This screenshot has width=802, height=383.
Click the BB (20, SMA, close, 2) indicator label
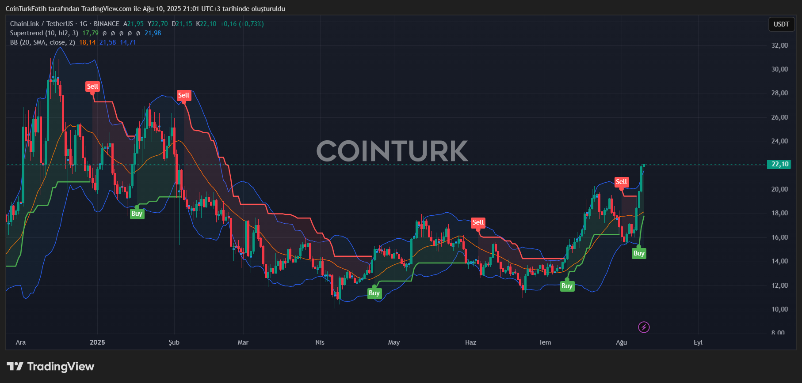click(x=42, y=42)
